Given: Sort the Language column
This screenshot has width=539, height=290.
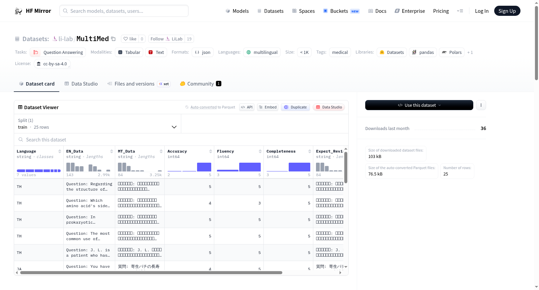Looking at the screenshot, I should tap(60, 151).
